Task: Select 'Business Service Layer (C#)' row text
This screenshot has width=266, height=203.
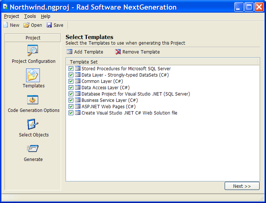Action: 110,100
